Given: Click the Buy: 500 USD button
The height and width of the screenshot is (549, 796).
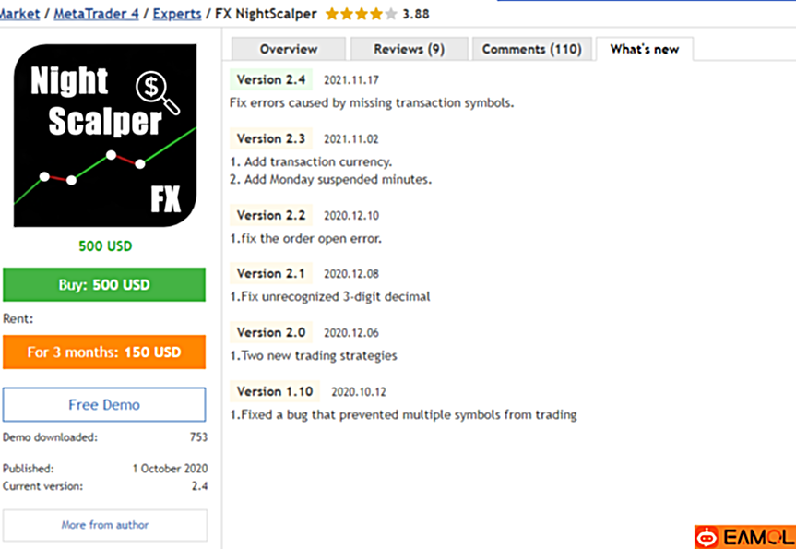Looking at the screenshot, I should pyautogui.click(x=104, y=285).
